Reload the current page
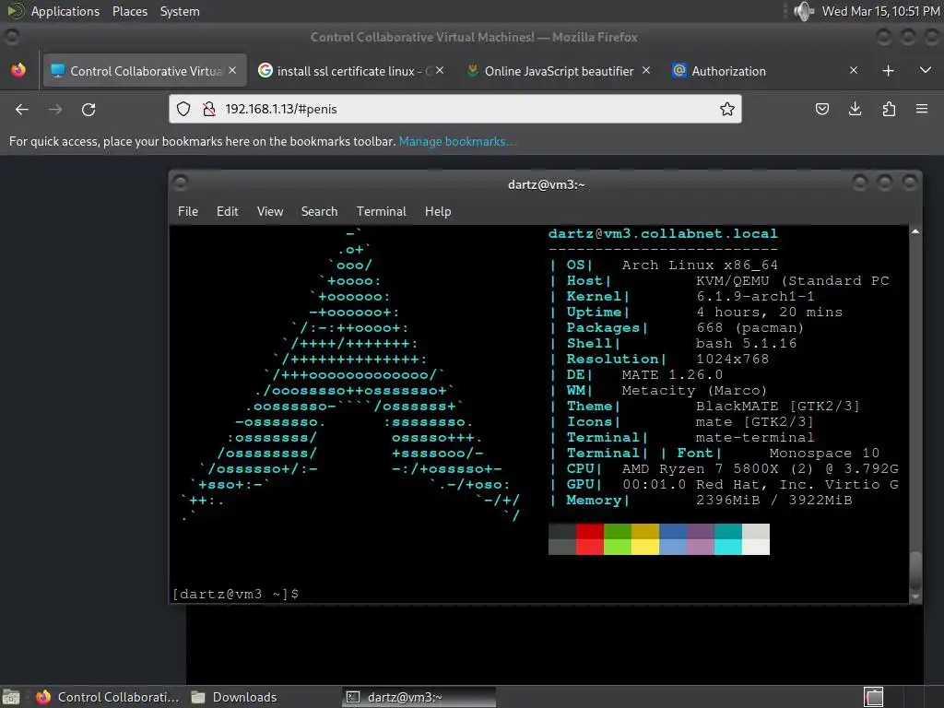The image size is (944, 708). (x=88, y=109)
